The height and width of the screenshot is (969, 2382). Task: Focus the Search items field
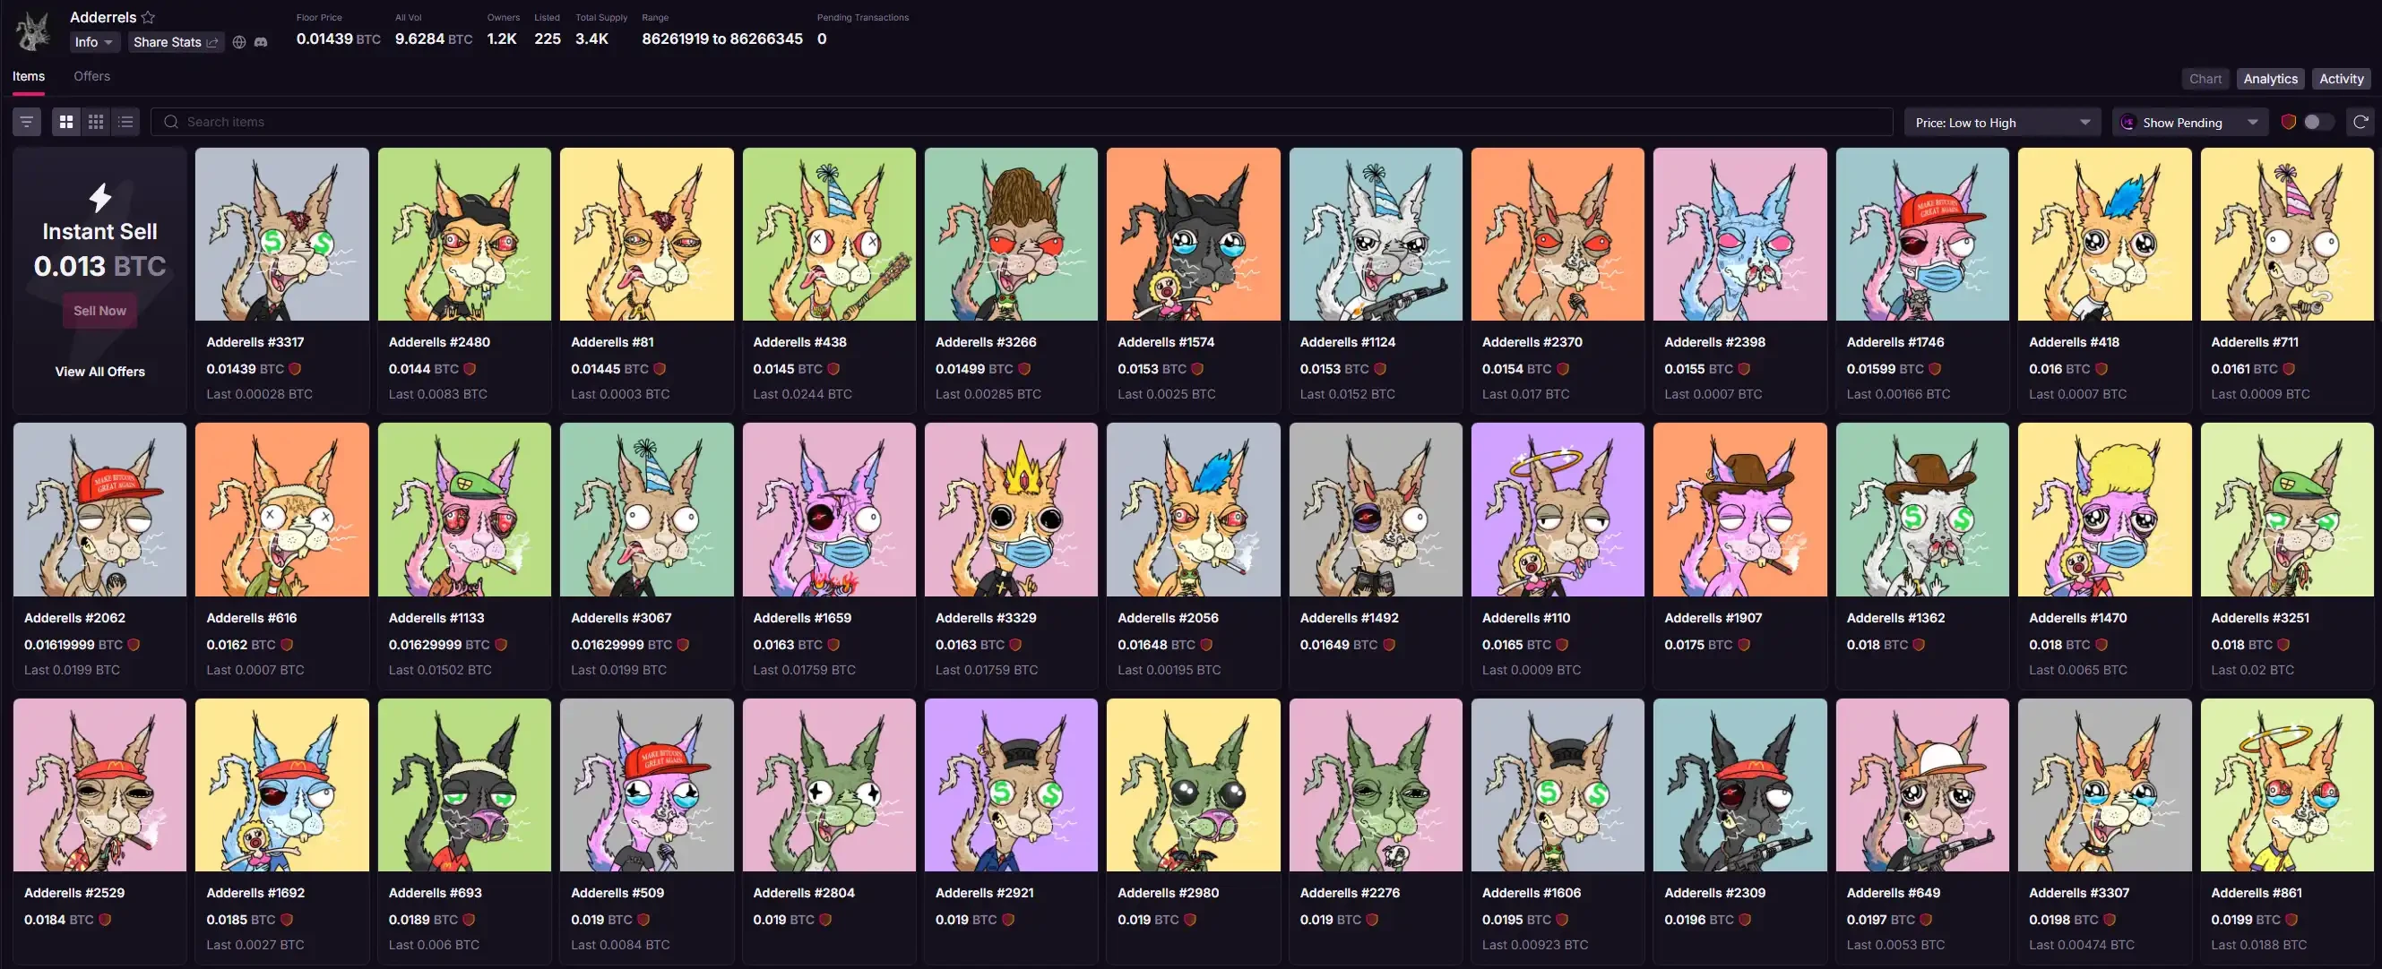pos(1022,122)
